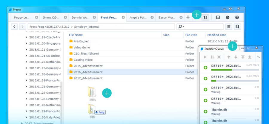Close the Donnie Wu tab

94,18
